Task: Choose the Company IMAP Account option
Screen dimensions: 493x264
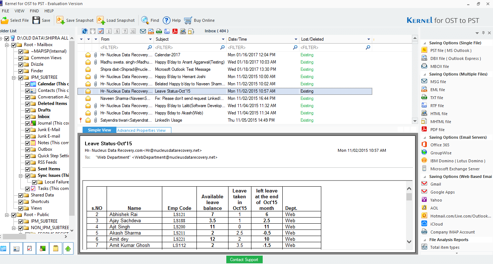Action: pyautogui.click(x=452, y=232)
